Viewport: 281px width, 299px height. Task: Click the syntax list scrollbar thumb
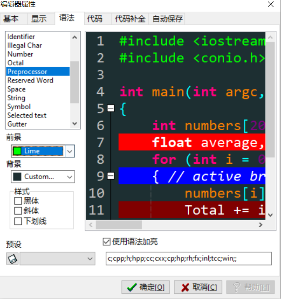[75, 82]
